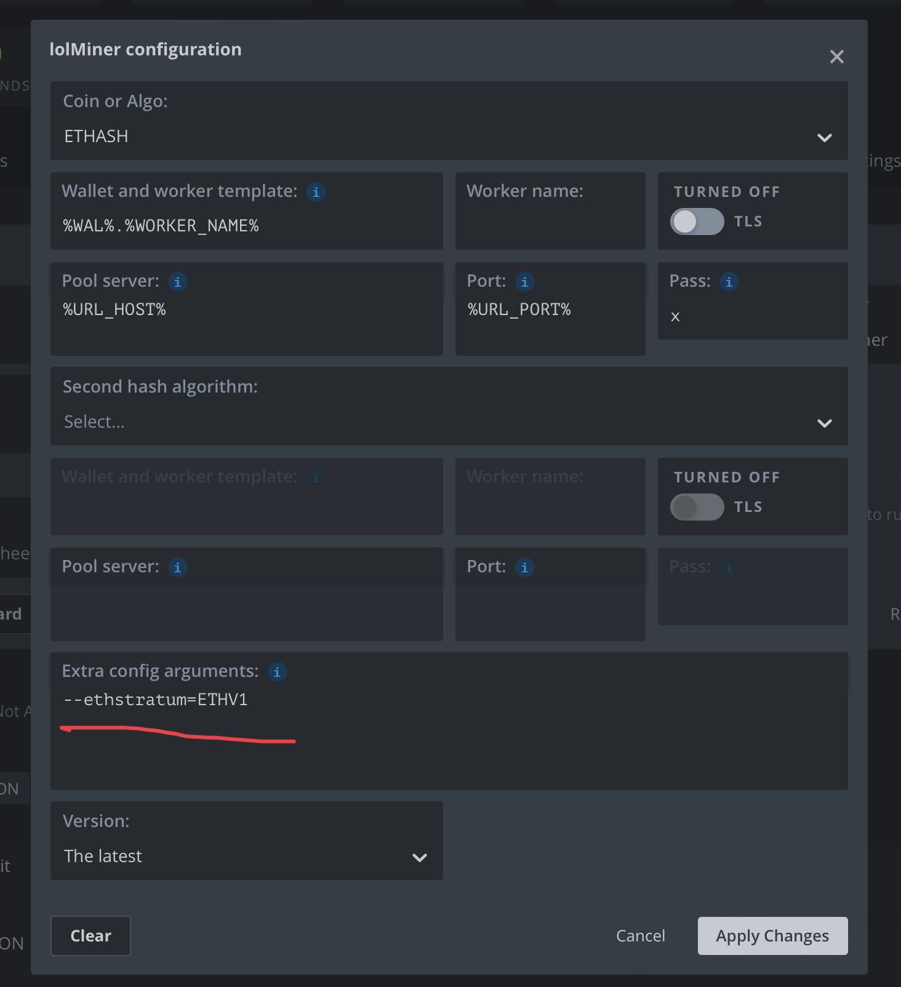Click info icon next to second Port label
901x987 pixels.
pyautogui.click(x=524, y=567)
